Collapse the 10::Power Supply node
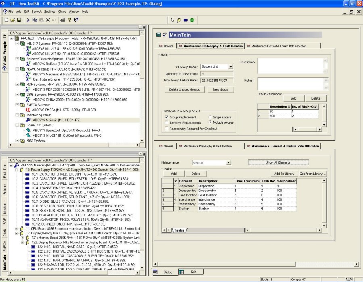The height and width of the screenshot is (282, 363). tap(17, 170)
